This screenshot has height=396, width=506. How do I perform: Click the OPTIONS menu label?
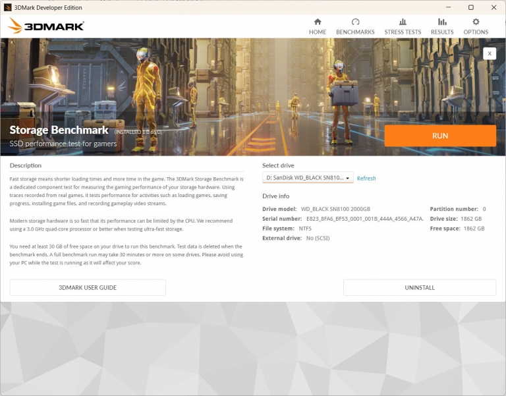[476, 32]
